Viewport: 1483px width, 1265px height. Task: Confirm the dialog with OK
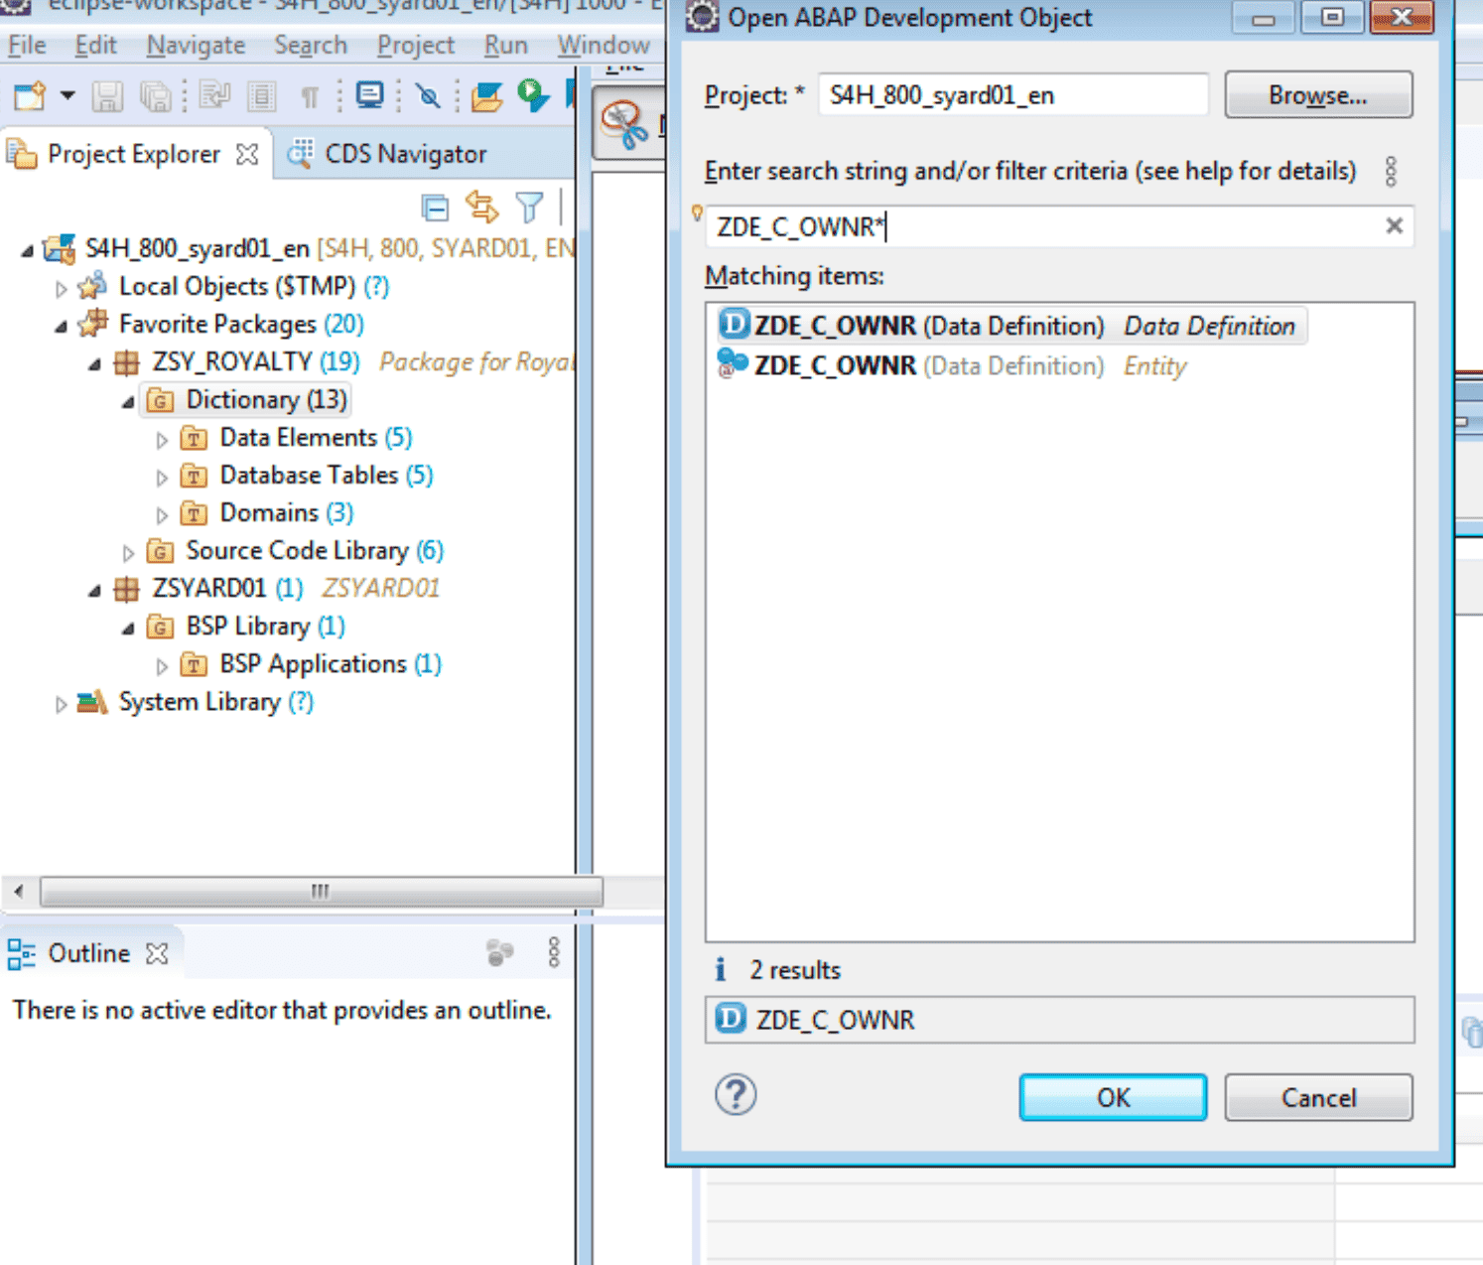tap(1112, 1097)
